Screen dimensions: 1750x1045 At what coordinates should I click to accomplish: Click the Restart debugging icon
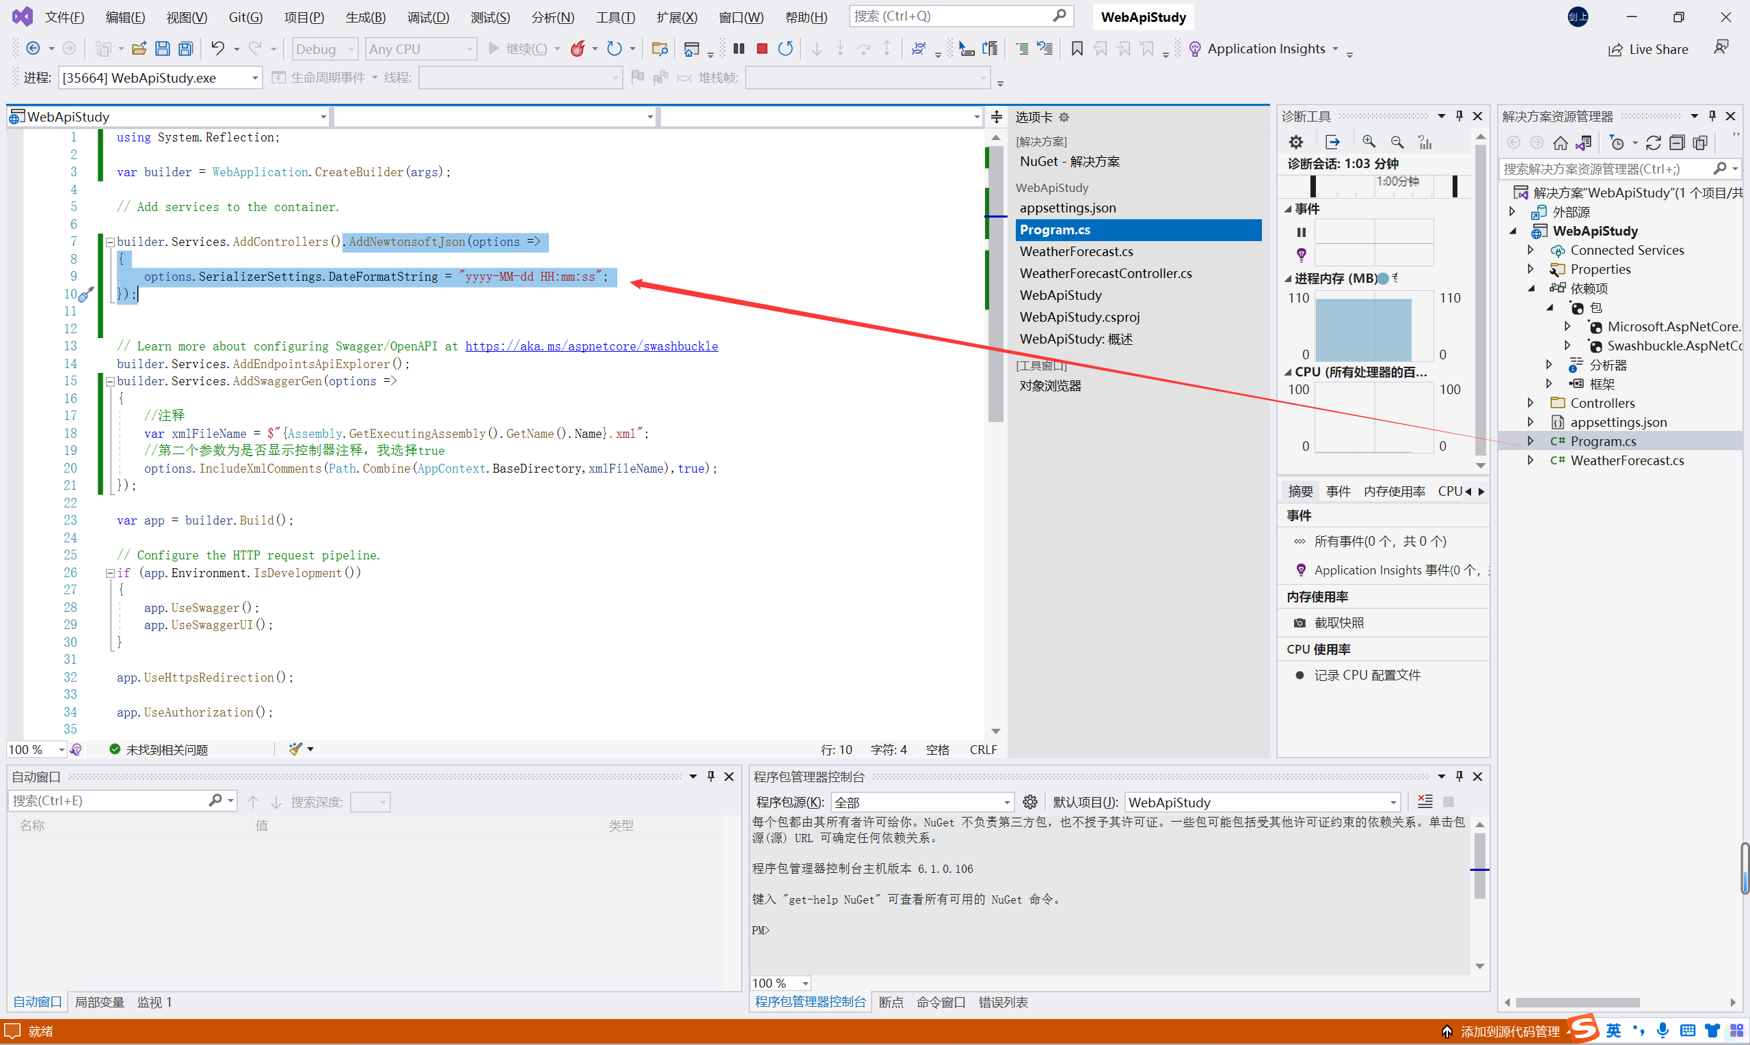tap(785, 48)
